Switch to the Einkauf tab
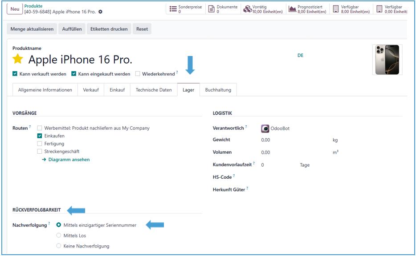 click(x=117, y=90)
